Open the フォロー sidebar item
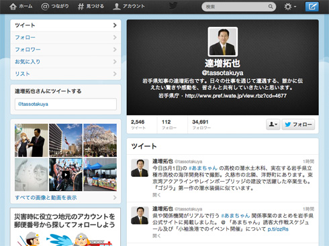The width and height of the screenshot is (329, 246). [x=66, y=38]
